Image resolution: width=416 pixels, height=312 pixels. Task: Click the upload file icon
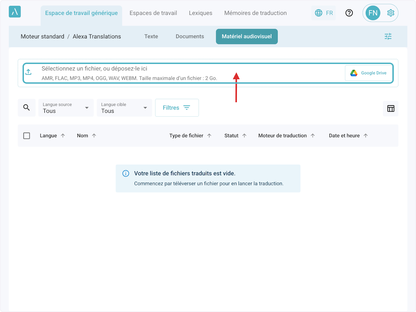click(28, 72)
